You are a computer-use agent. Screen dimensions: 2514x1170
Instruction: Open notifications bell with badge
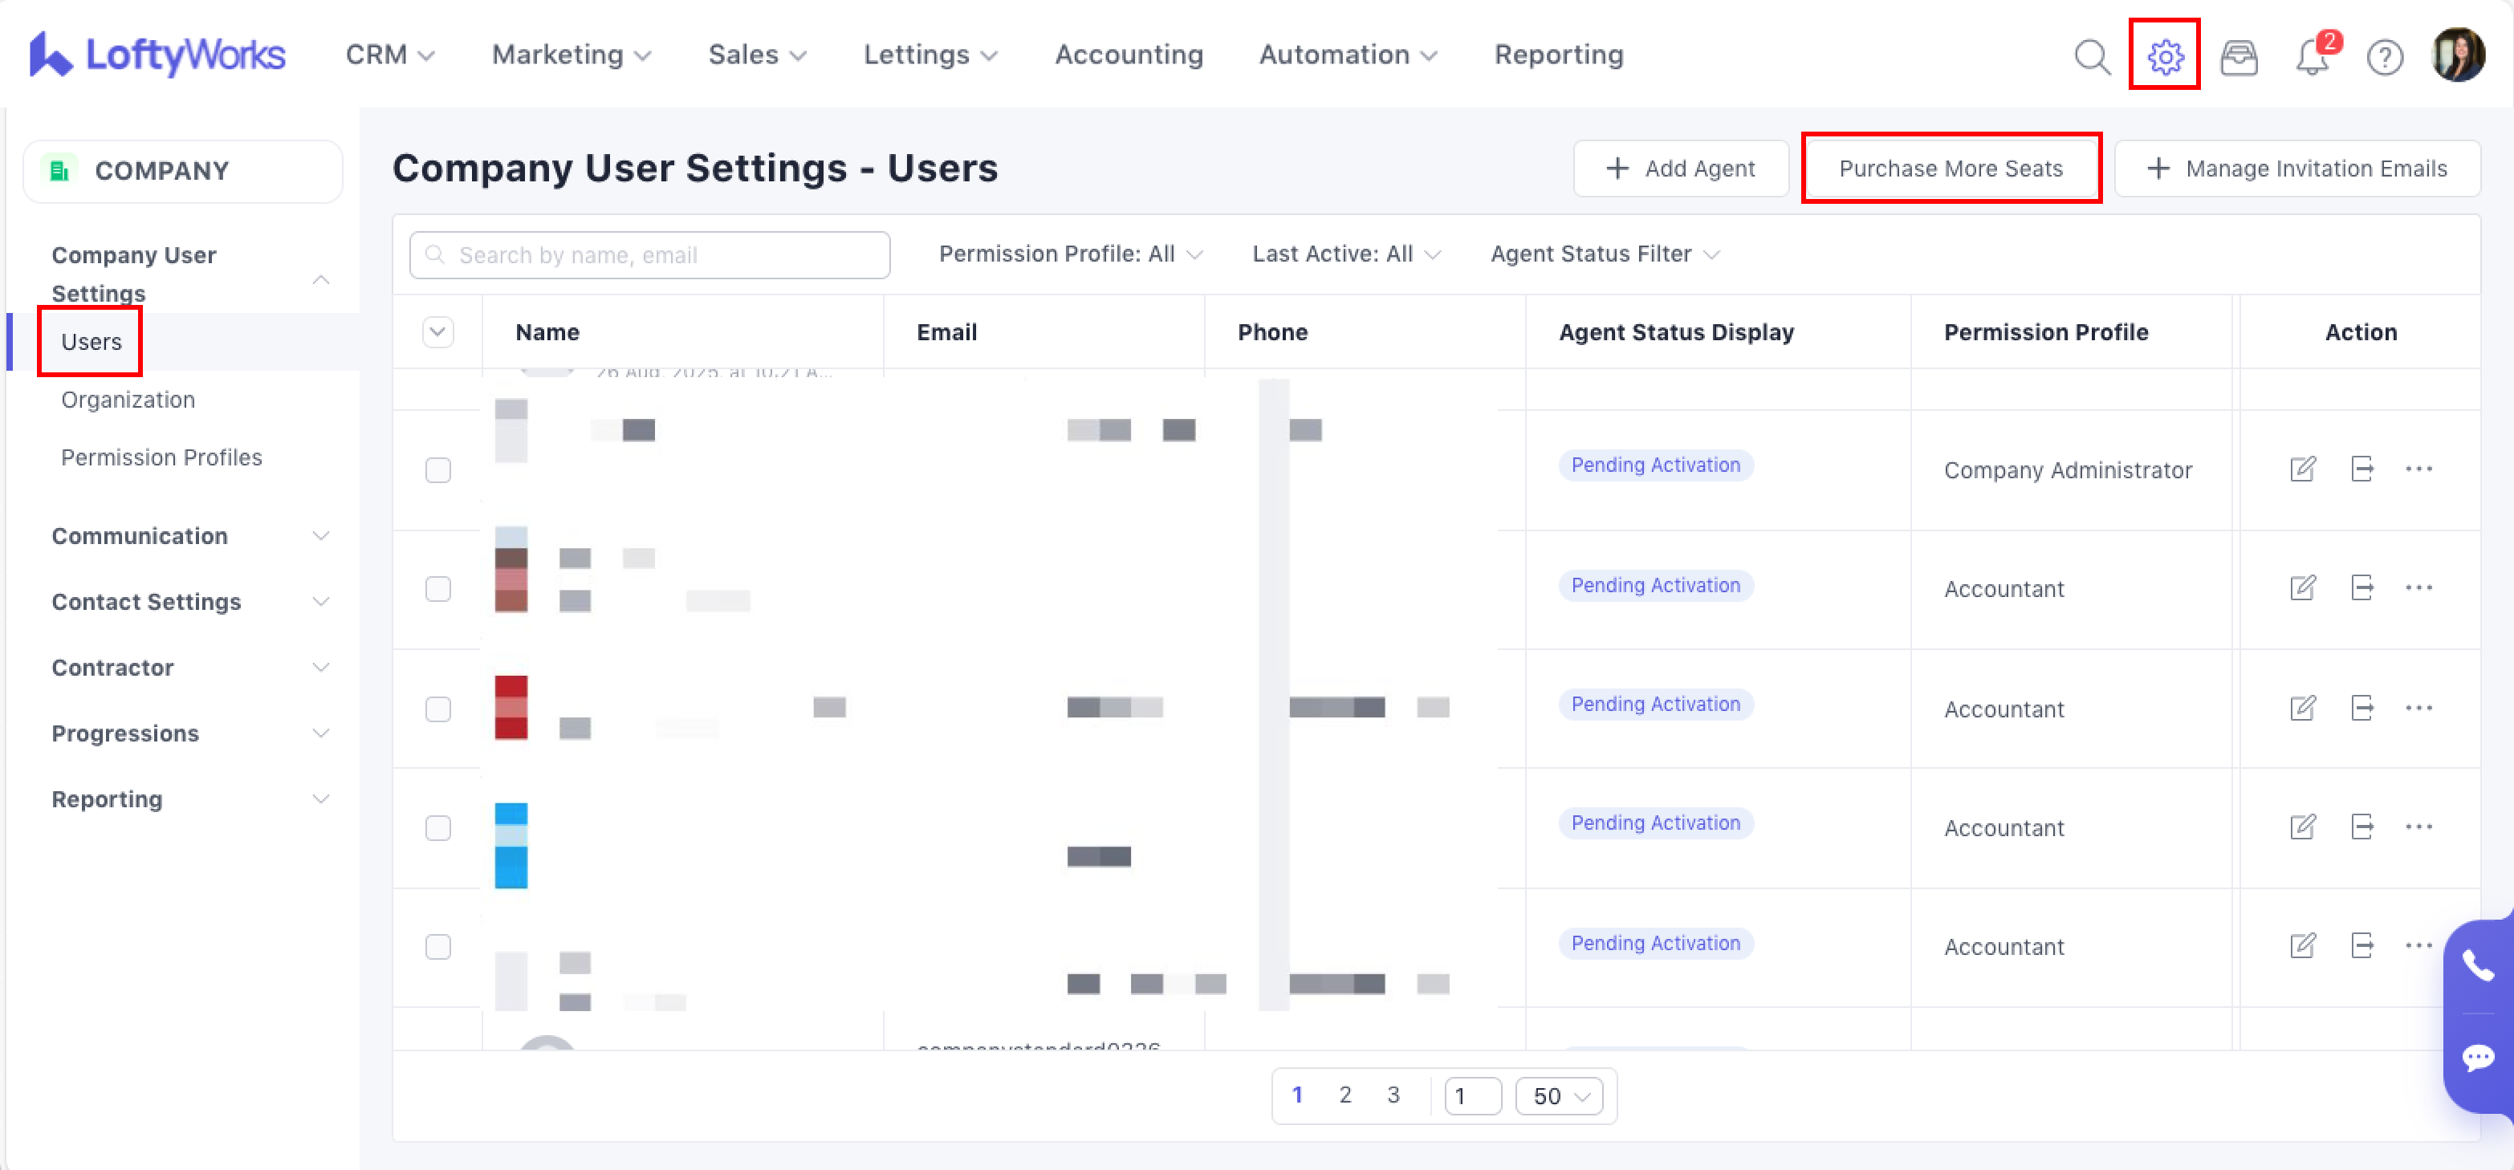pos(2311,57)
